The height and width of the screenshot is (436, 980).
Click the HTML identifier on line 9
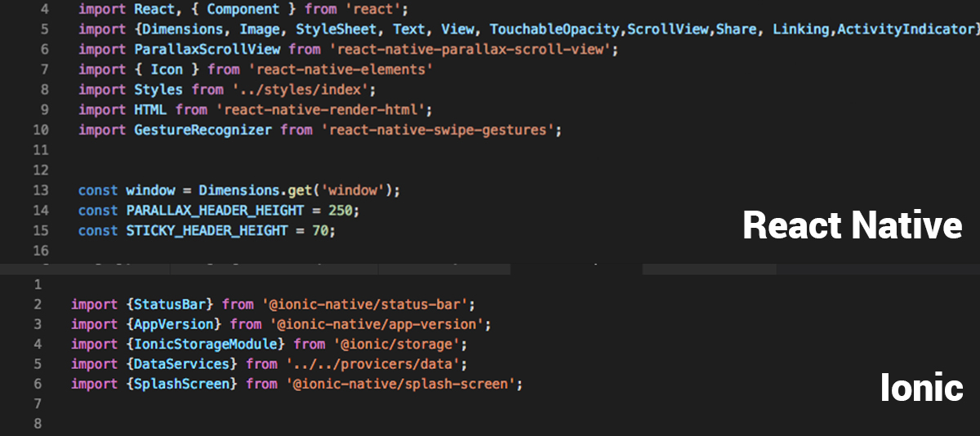click(151, 109)
